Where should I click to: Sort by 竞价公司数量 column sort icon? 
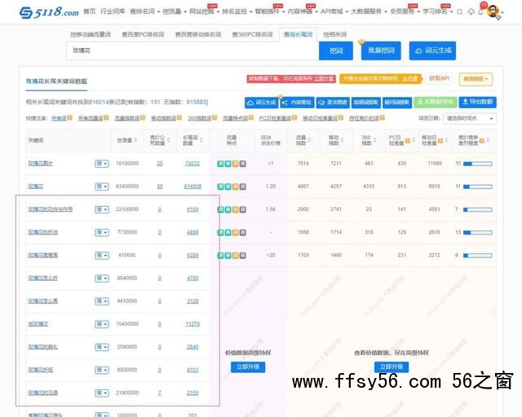tap(169, 140)
